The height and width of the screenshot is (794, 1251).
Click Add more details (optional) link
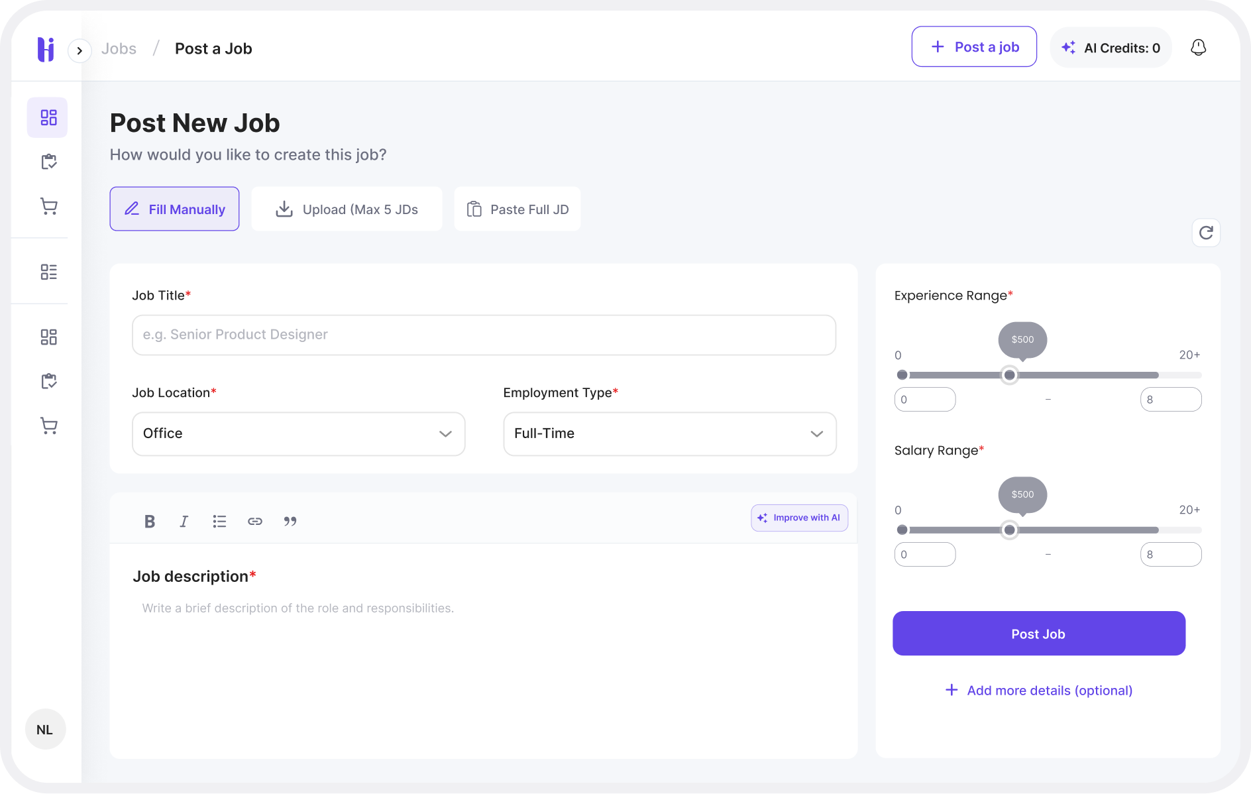pos(1038,691)
